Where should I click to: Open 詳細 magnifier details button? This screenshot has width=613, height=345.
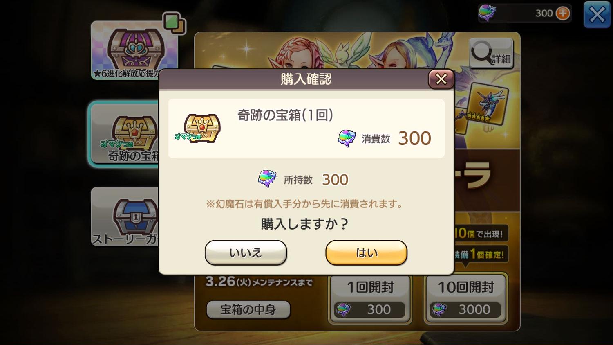coord(491,54)
